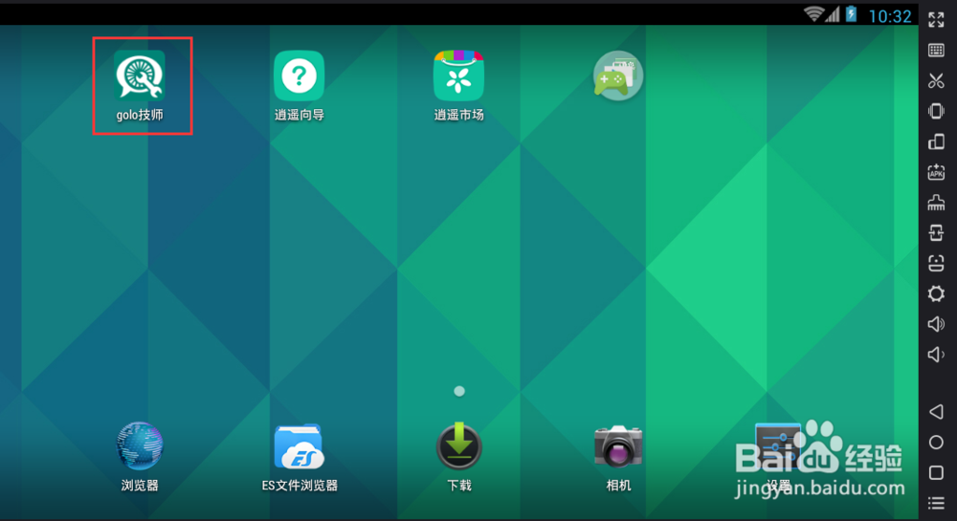Tap the battery charging status icon

click(x=851, y=14)
